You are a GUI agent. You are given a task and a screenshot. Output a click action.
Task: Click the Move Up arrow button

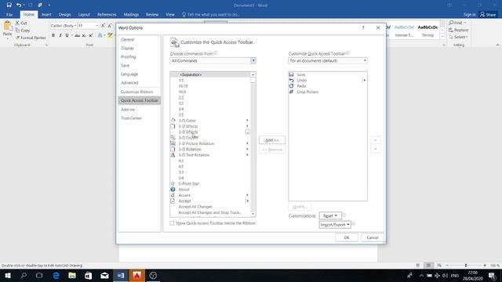375,140
